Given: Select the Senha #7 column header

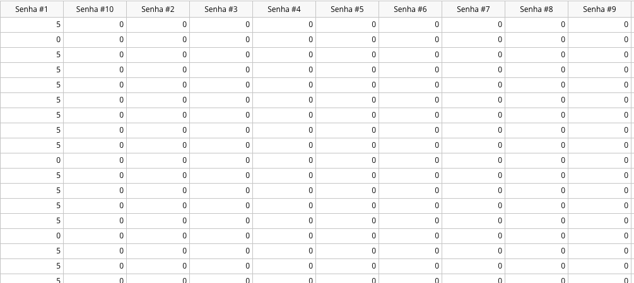Looking at the screenshot, I should pos(474,9).
